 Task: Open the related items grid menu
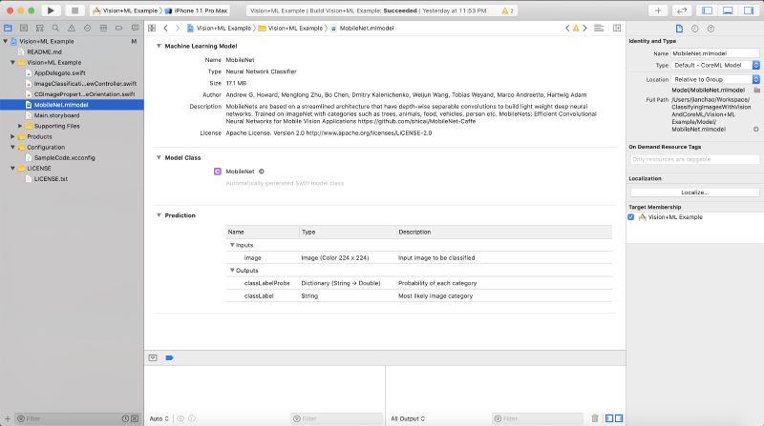coord(152,29)
